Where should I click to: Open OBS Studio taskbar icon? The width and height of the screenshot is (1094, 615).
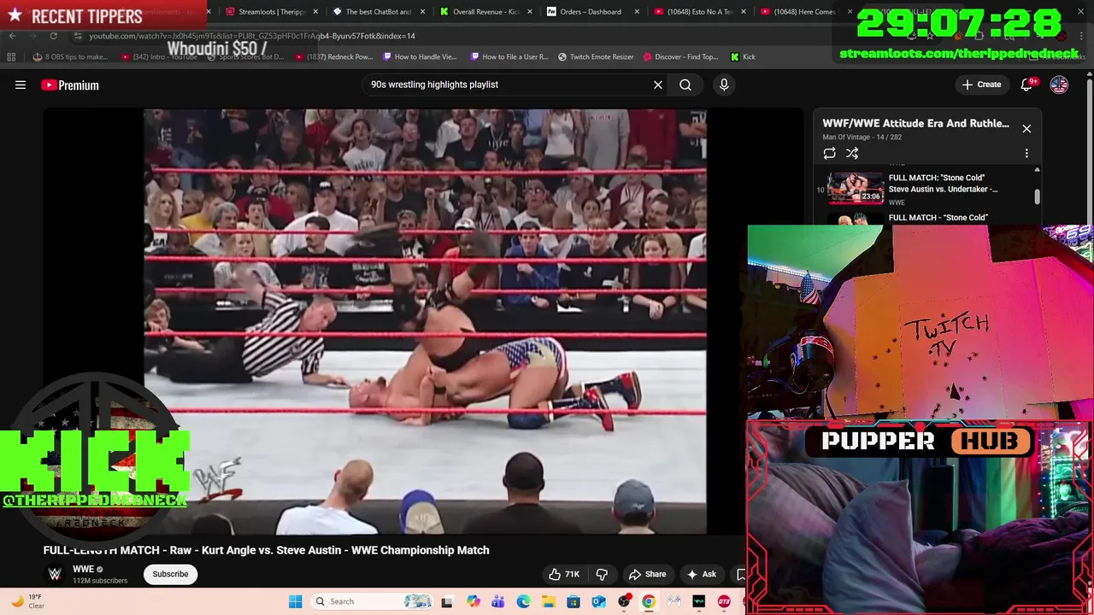coord(624,601)
